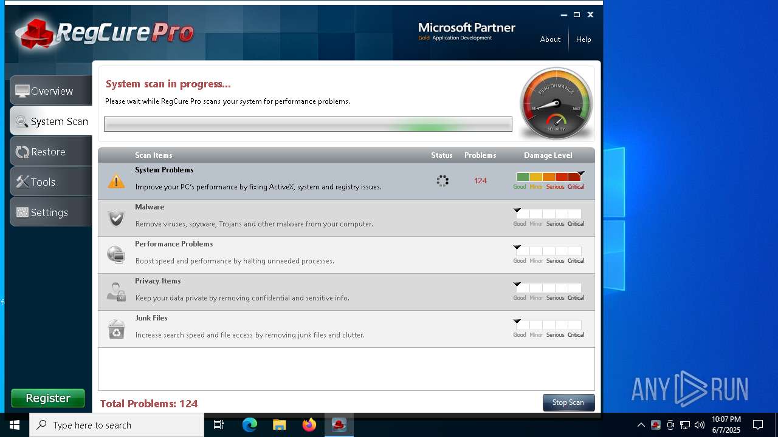Image resolution: width=778 pixels, height=437 pixels.
Task: Select the Junk Files row title
Action: coord(151,318)
